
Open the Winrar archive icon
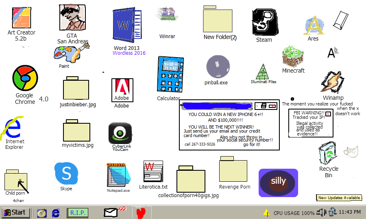pos(167,16)
